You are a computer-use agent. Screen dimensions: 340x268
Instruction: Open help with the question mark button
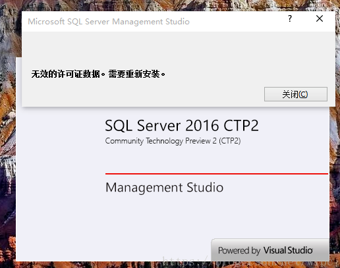tap(290, 18)
